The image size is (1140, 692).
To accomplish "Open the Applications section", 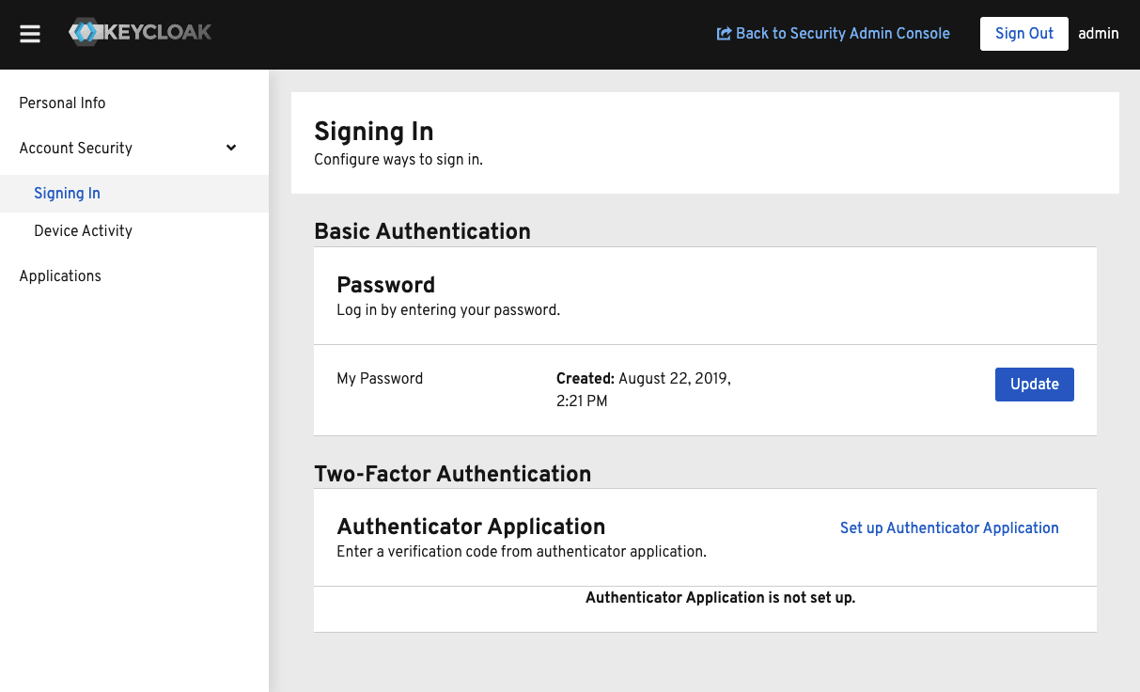I will point(60,275).
